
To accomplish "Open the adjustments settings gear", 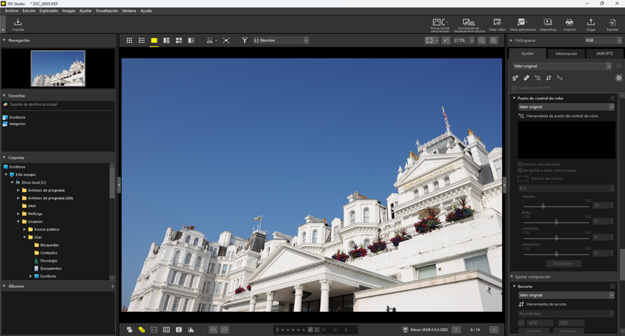I will tap(619, 78).
